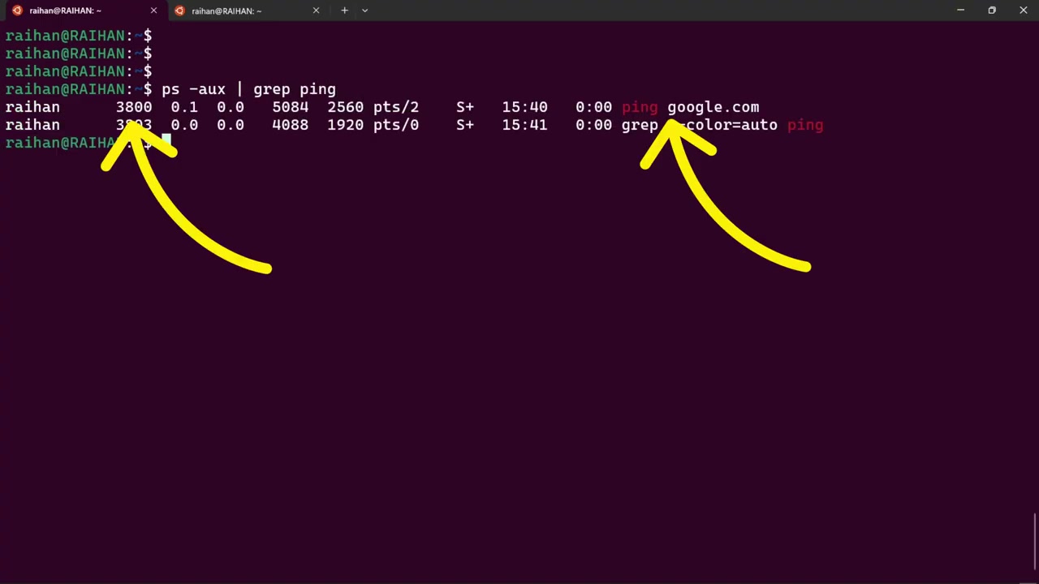Expand the new tab profile dropdown chevron
Image resolution: width=1039 pixels, height=584 pixels.
364,11
